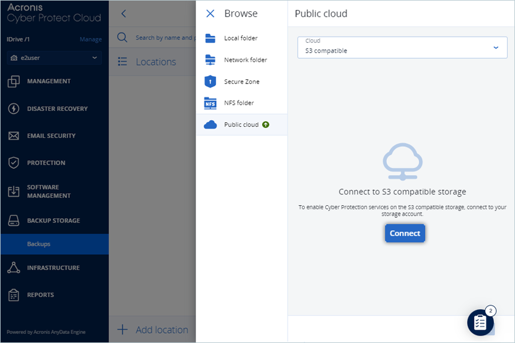Click the notification badge showing 2
Viewport: 515px width, 343px height.
pyautogui.click(x=490, y=311)
